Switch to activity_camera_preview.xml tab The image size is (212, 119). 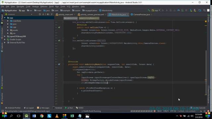tap(92, 15)
